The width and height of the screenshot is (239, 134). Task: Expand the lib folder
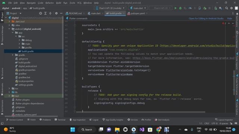(x=9, y=92)
